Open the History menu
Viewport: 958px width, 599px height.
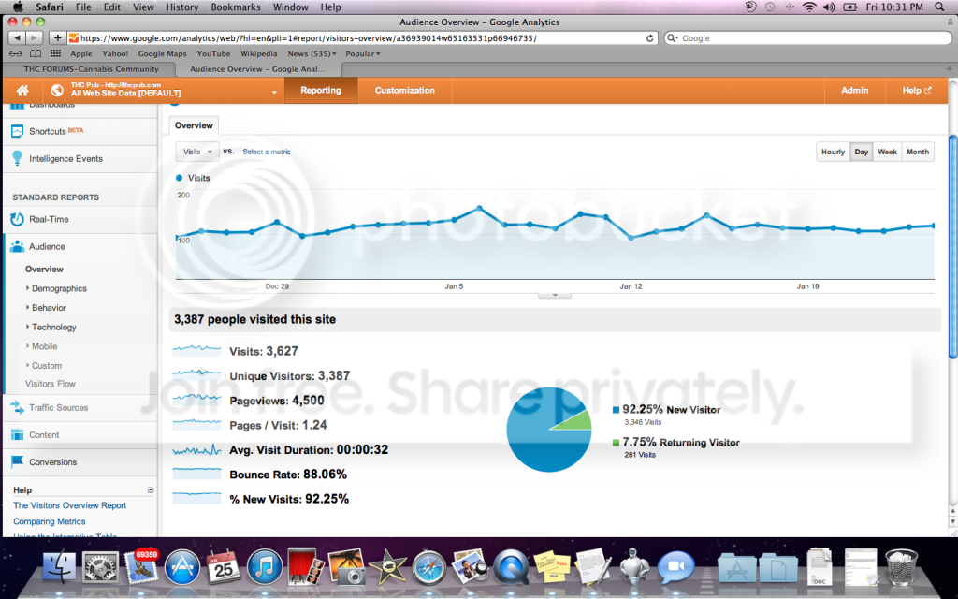pos(182,7)
